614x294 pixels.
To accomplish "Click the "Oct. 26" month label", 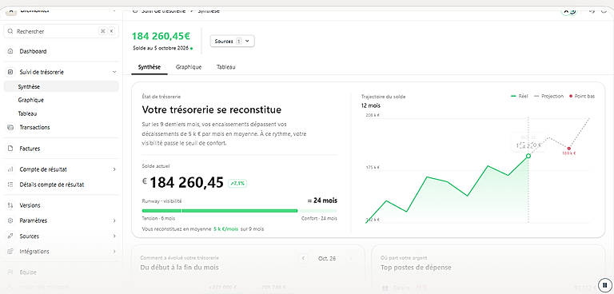I will pyautogui.click(x=326, y=258).
